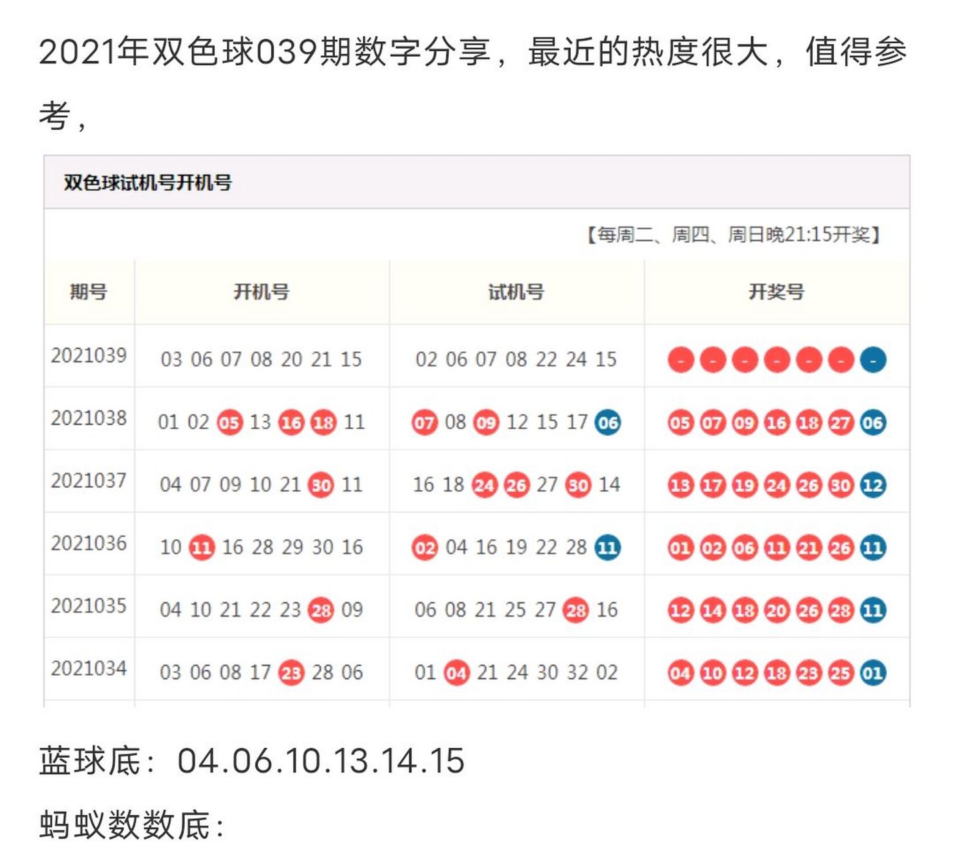Click red ball 04 in 2021034 试机号

[456, 673]
